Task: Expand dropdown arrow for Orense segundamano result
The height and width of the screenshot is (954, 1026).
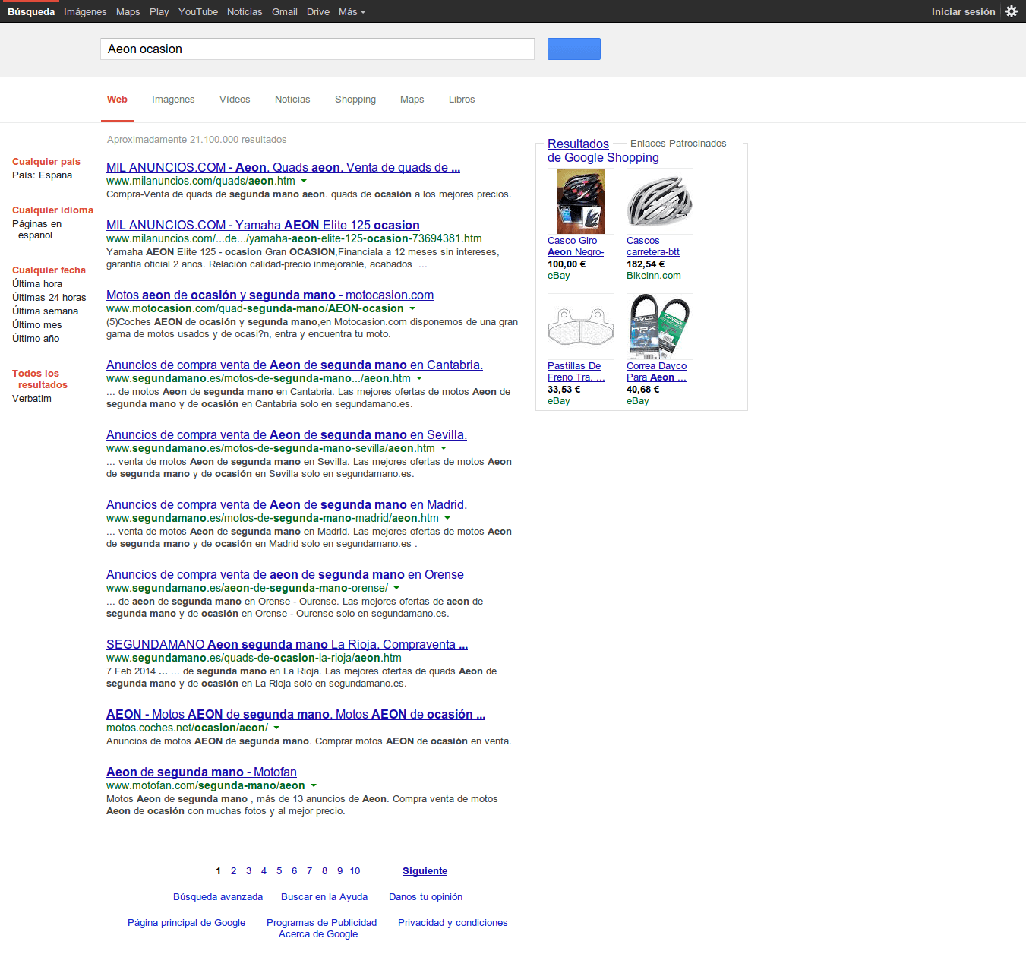Action: tap(396, 588)
